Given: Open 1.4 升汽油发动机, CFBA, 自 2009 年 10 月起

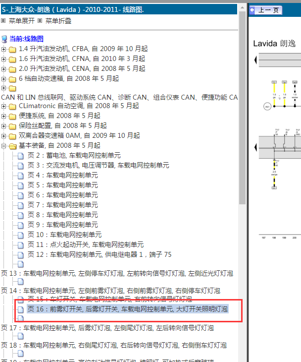Looking at the screenshot, I should point(83,49).
